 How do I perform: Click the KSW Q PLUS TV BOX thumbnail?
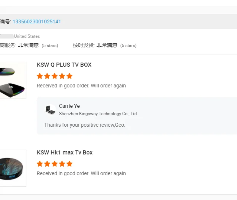point(13,80)
